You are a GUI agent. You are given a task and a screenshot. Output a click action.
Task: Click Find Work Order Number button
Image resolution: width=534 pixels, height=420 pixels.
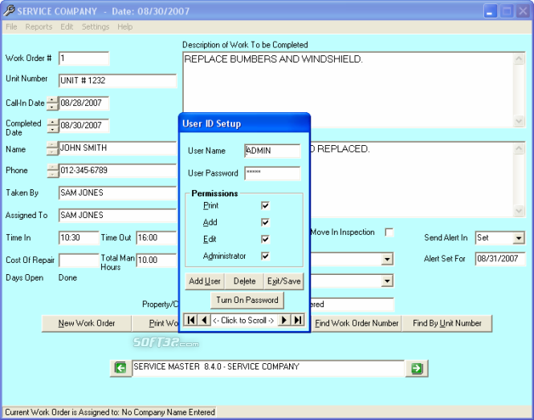click(x=356, y=323)
